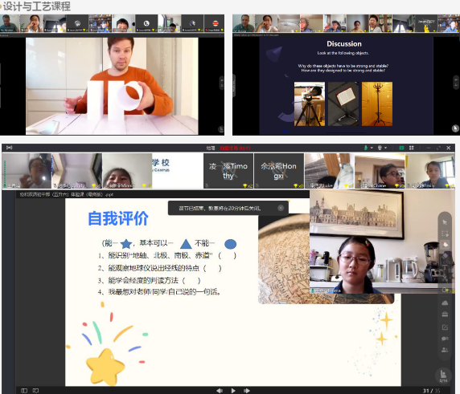
Task: Go to the next slide arrow
Action: (247, 391)
